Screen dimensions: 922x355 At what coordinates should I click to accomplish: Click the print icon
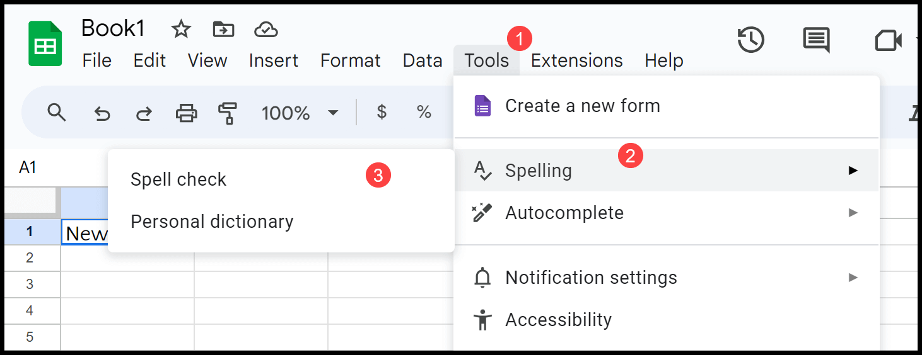186,113
